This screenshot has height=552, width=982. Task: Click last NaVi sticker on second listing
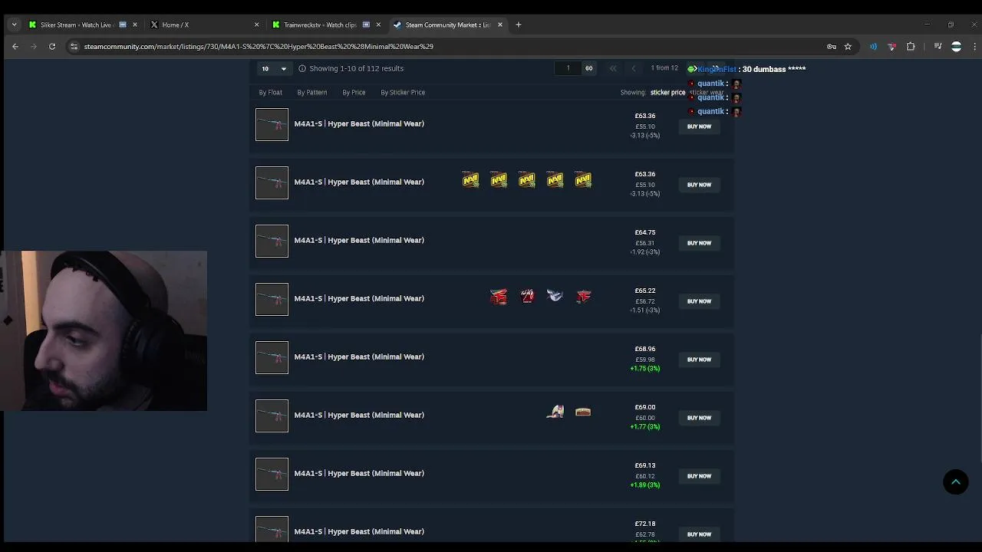click(x=583, y=180)
